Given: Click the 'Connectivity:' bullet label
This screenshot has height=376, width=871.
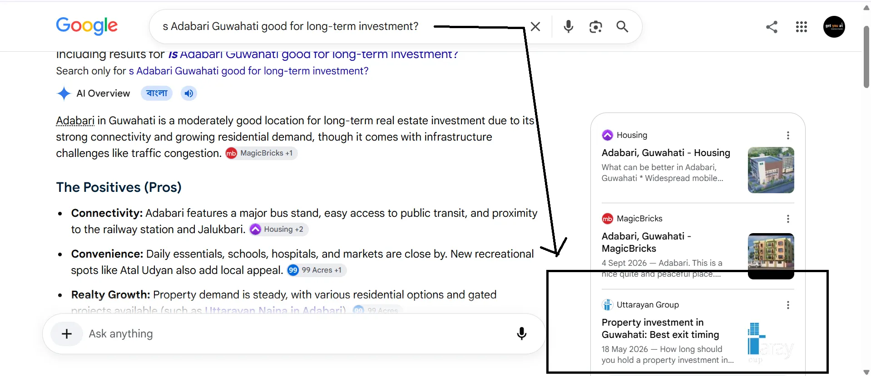Looking at the screenshot, I should (107, 213).
